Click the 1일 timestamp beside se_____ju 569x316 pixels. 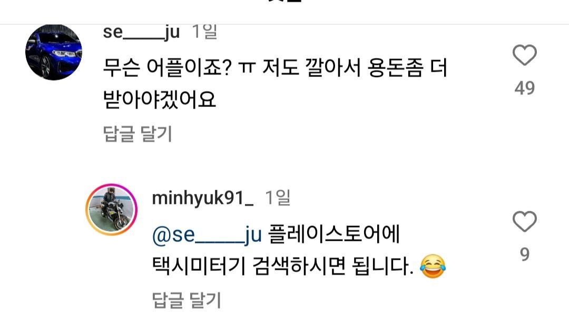(x=204, y=32)
